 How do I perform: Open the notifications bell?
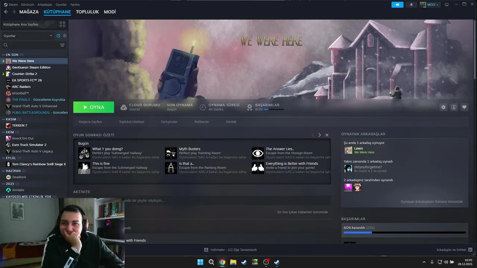(x=411, y=4)
